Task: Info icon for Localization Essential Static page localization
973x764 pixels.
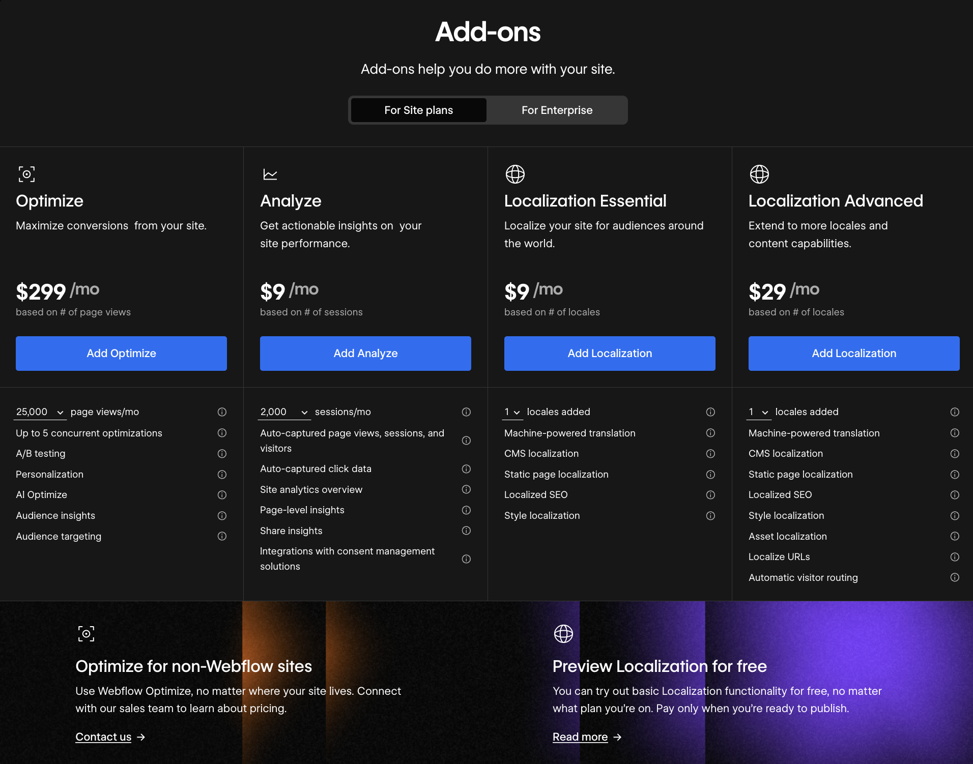Action: 710,475
